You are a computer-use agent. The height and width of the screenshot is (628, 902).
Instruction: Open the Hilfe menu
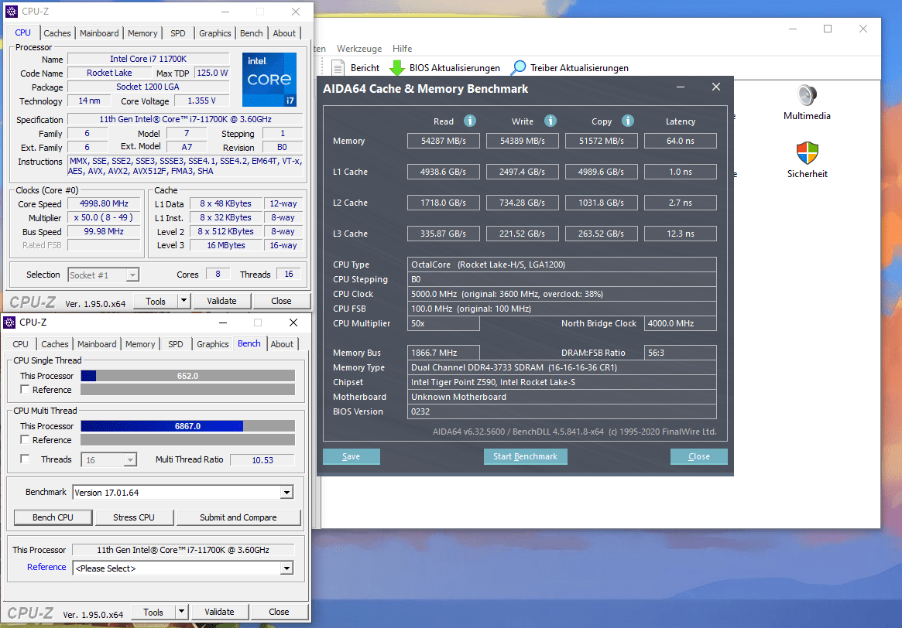coord(402,49)
